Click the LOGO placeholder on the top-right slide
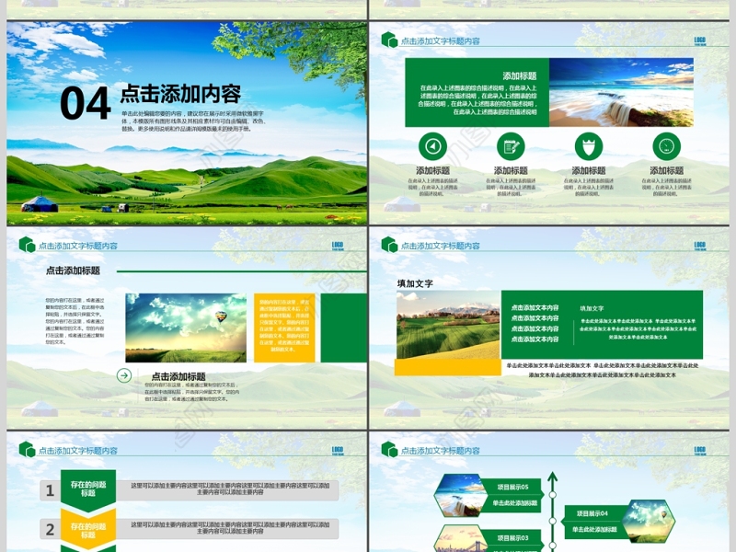The height and width of the screenshot is (552, 736). tap(701, 40)
